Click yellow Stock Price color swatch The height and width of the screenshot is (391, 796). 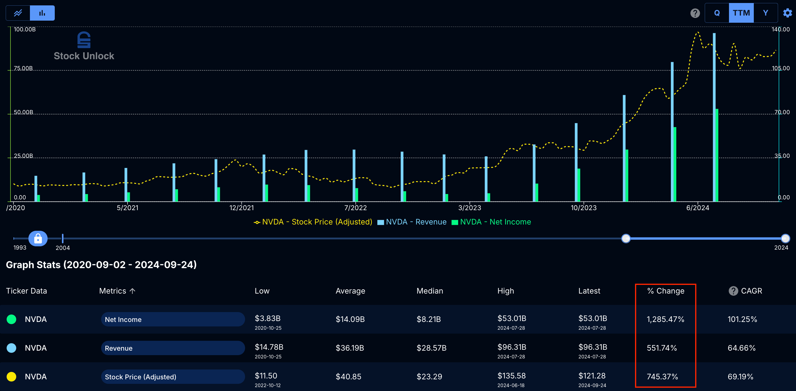(11, 376)
